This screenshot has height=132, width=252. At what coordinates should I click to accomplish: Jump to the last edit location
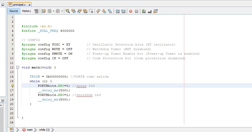44,11
